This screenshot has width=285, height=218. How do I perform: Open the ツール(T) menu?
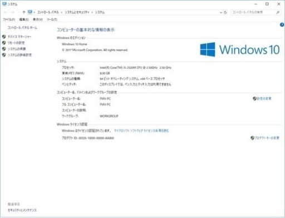coord(52,19)
